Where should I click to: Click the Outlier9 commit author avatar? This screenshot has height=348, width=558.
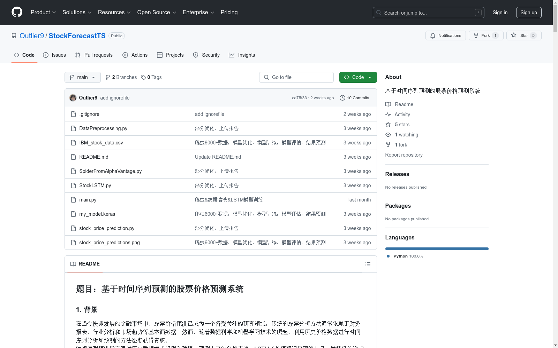click(x=73, y=98)
